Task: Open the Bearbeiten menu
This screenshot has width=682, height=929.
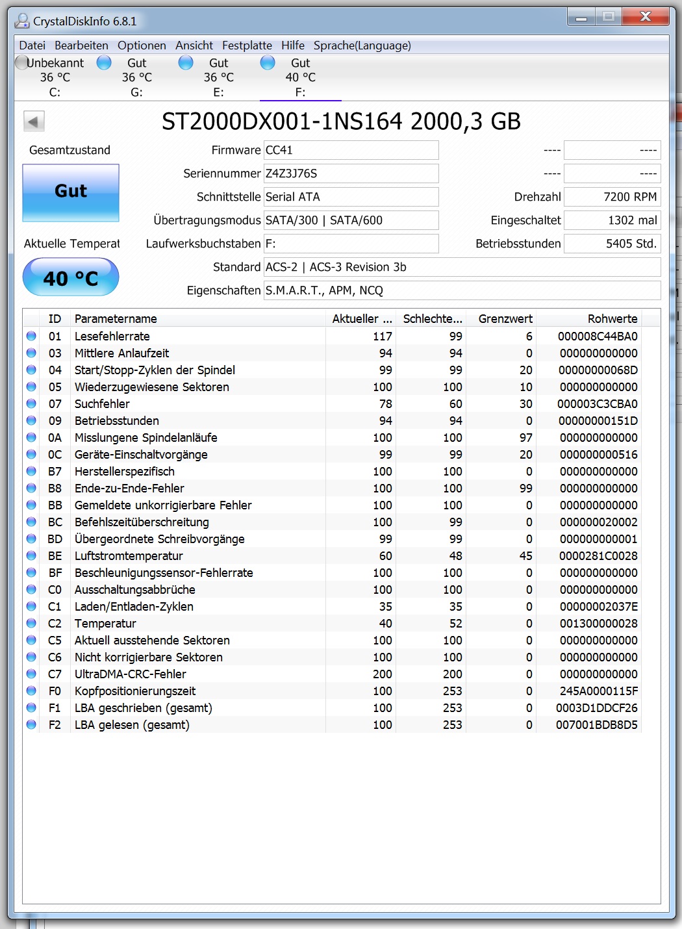Action: coord(81,45)
